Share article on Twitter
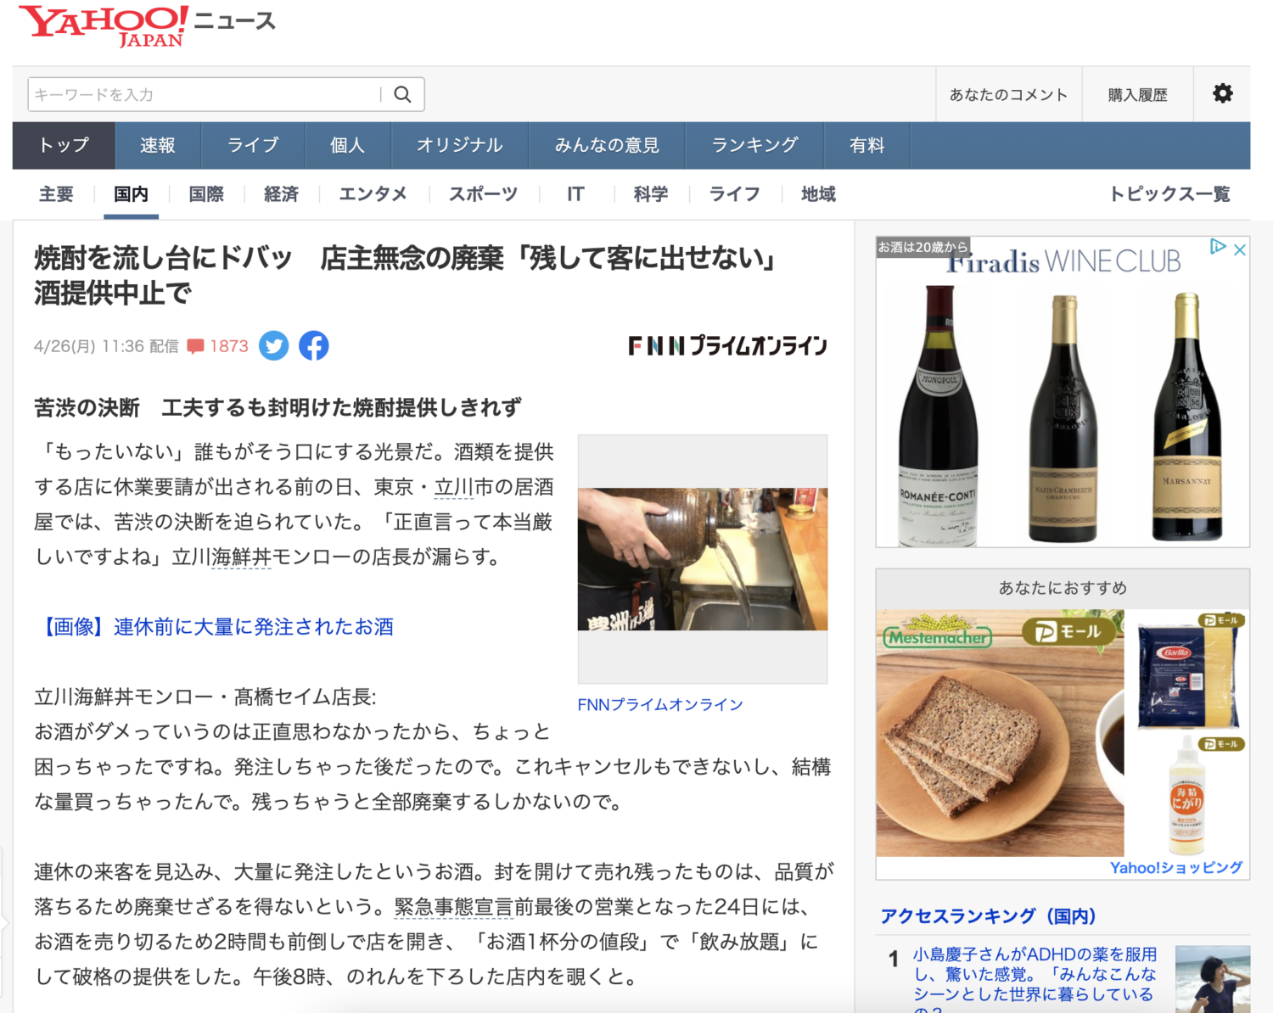Image resolution: width=1273 pixels, height=1013 pixels. (273, 345)
